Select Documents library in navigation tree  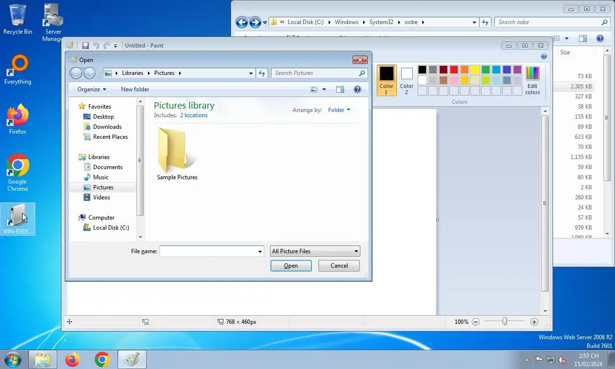pos(108,167)
